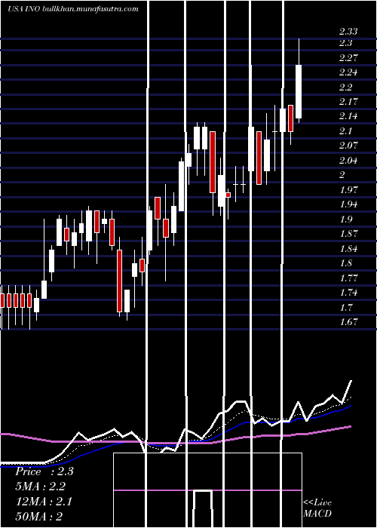This screenshot has height=528, width=377.
Task: Click the 1.94 price axis label
Action: [x=348, y=204]
